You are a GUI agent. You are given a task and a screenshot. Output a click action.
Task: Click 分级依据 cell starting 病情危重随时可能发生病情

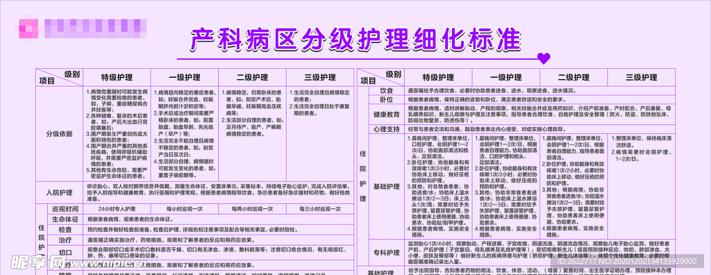pyautogui.click(x=116, y=134)
